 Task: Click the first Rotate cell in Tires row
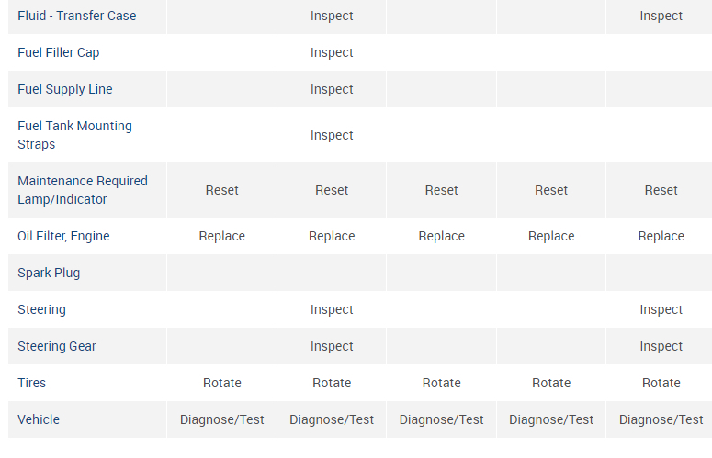click(x=222, y=383)
